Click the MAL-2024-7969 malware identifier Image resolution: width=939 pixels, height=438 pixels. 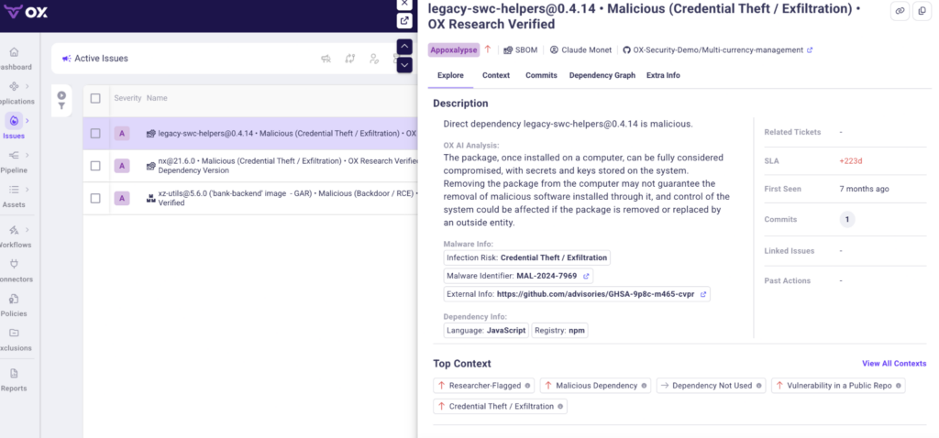(547, 277)
